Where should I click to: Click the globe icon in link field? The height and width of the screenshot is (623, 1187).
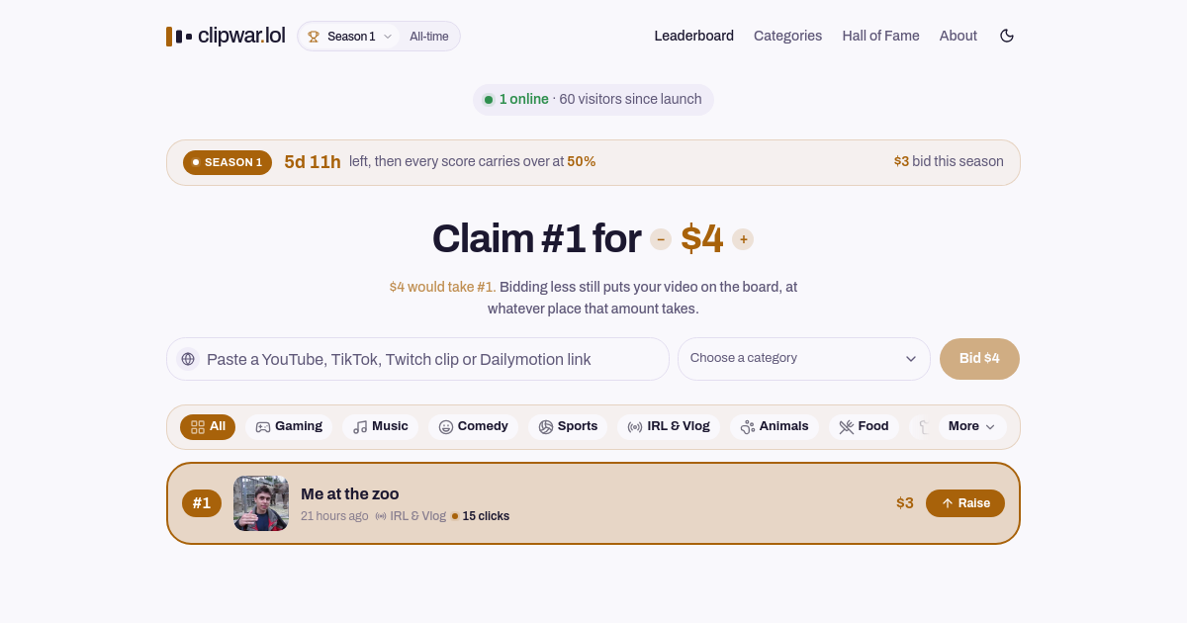[x=188, y=359]
